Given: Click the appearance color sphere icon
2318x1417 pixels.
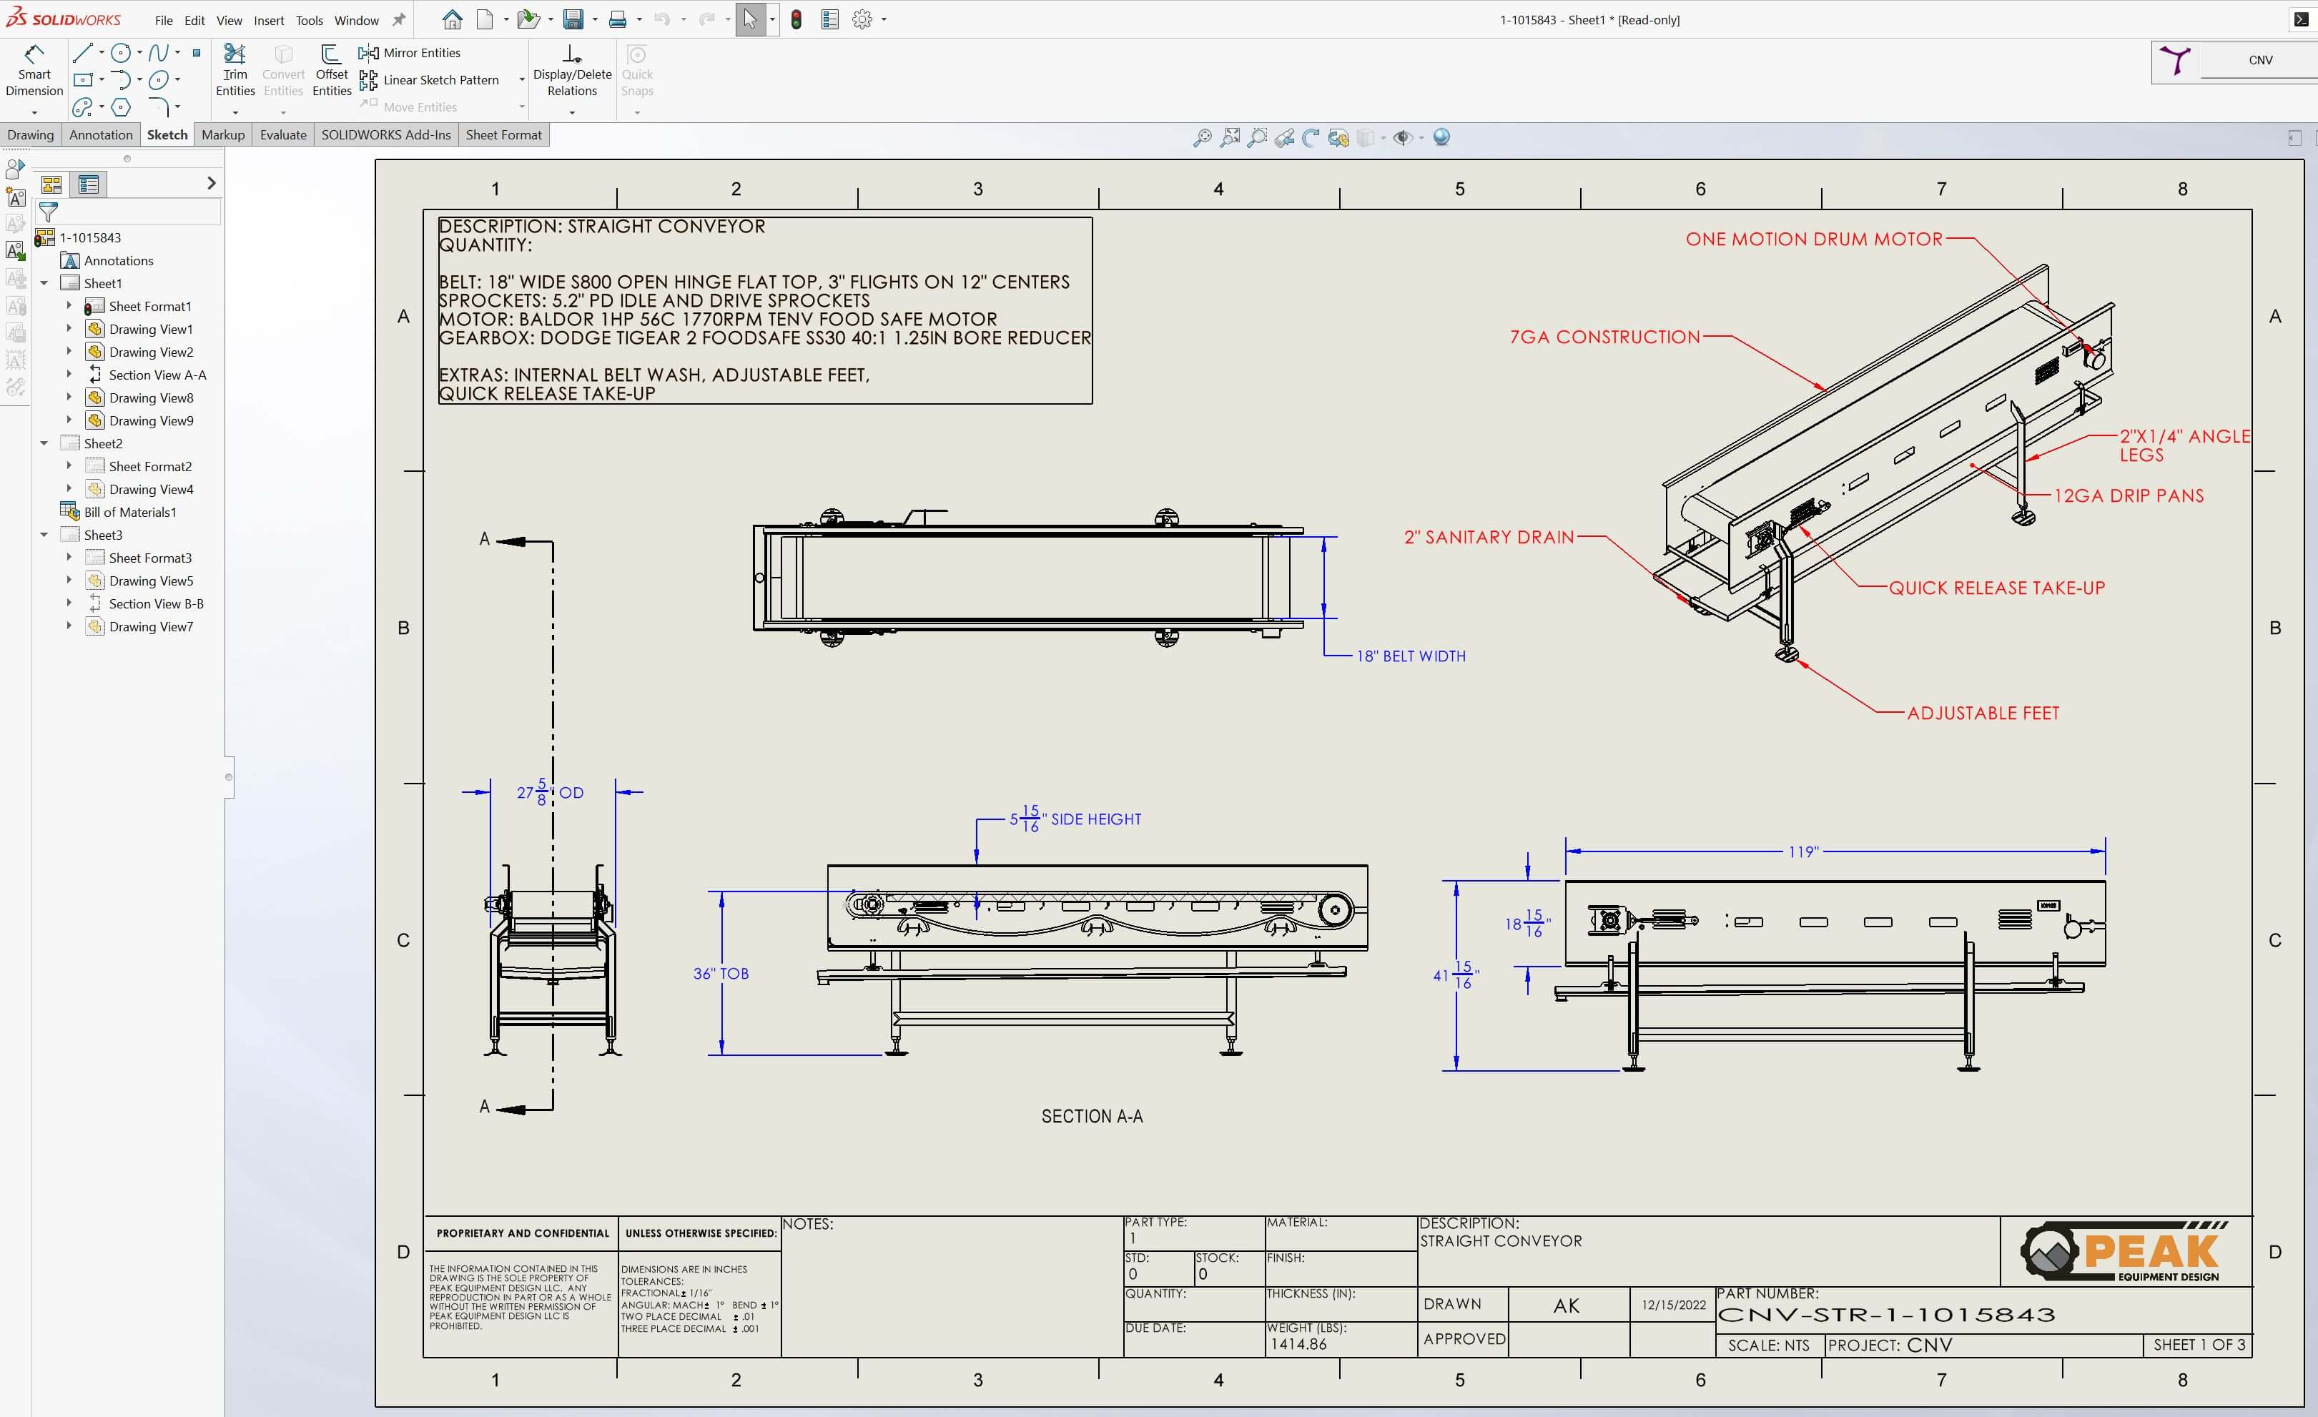Looking at the screenshot, I should click(1441, 138).
